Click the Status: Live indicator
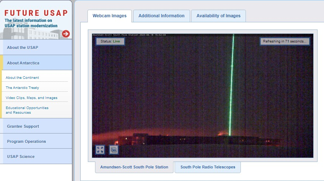Image resolution: width=324 pixels, height=181 pixels. pyautogui.click(x=110, y=41)
